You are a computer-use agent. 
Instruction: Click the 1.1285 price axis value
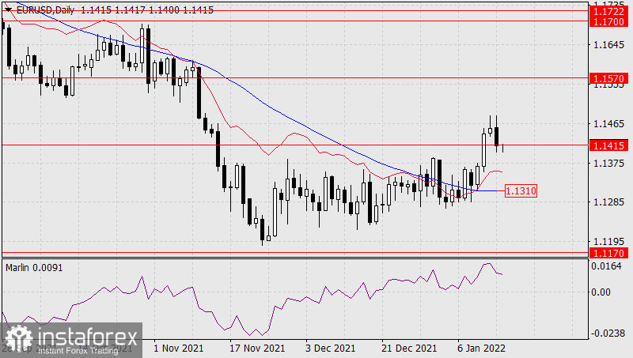[608, 202]
